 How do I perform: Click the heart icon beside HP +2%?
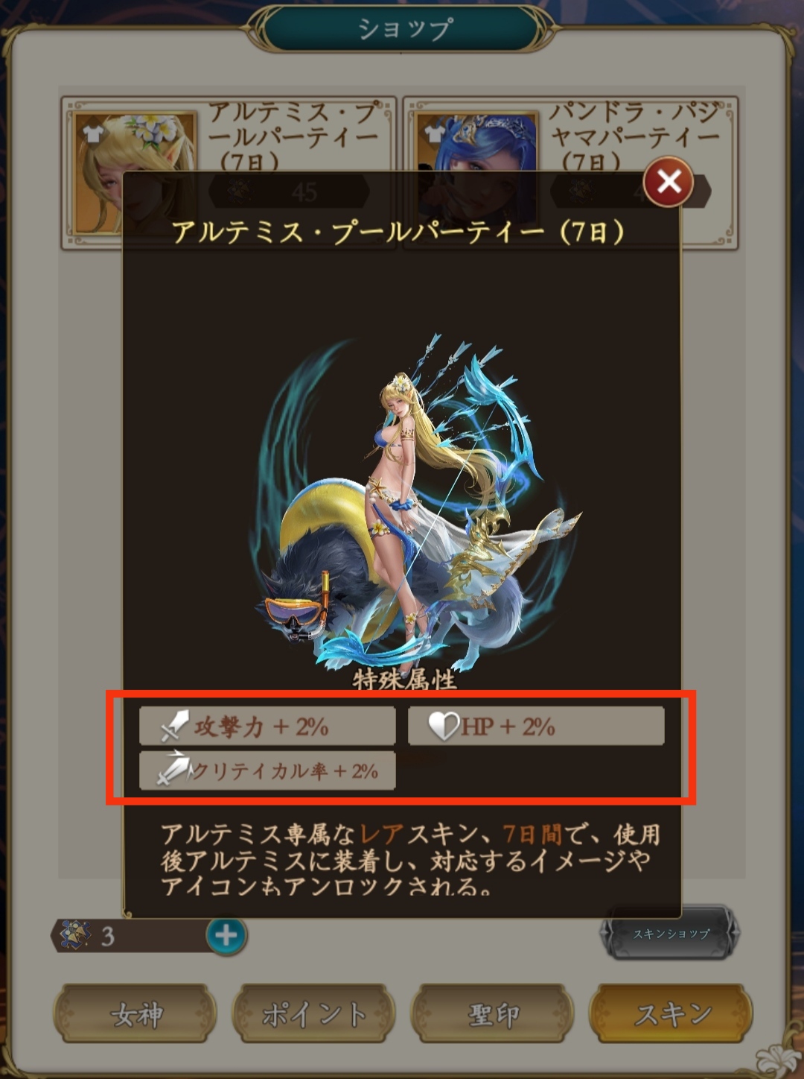tap(443, 727)
